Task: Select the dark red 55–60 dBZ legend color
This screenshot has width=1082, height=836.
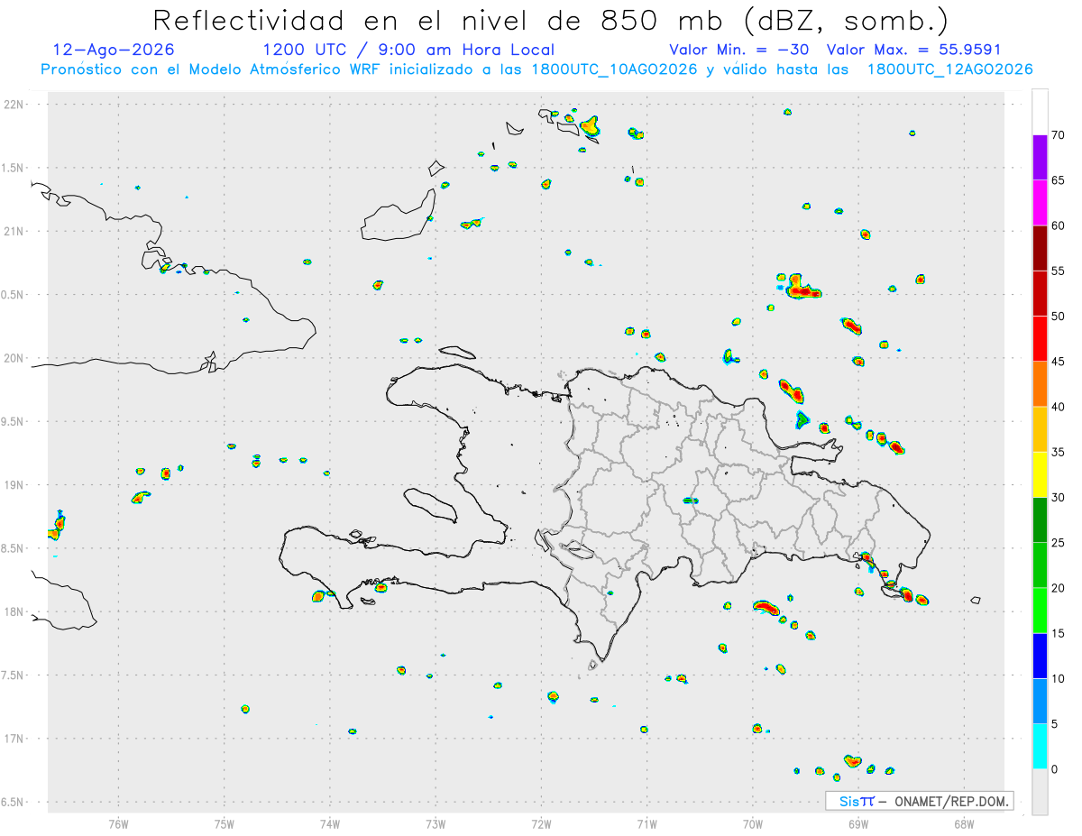Action: pyautogui.click(x=1040, y=248)
